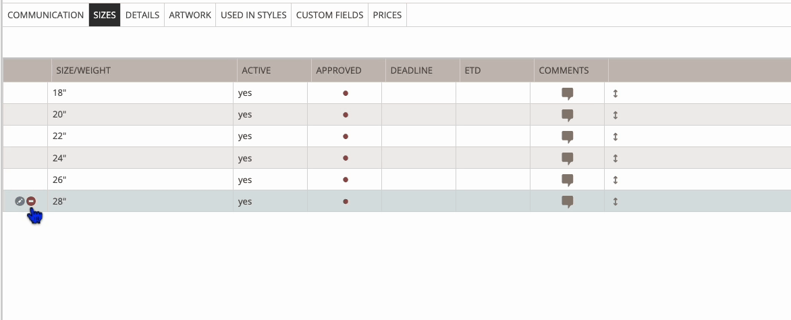Switch to the Communication tab
Screen dimensions: 791x320
click(x=45, y=15)
